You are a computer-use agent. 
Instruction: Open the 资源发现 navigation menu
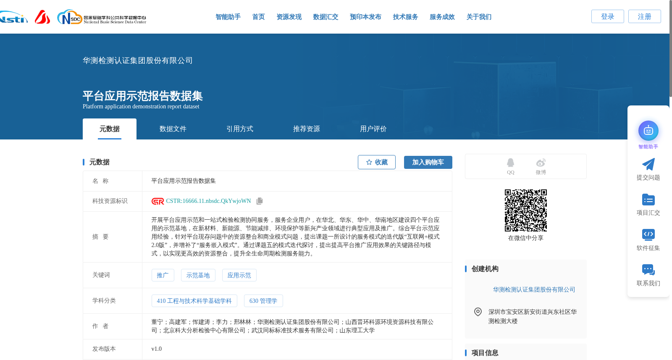pyautogui.click(x=289, y=17)
